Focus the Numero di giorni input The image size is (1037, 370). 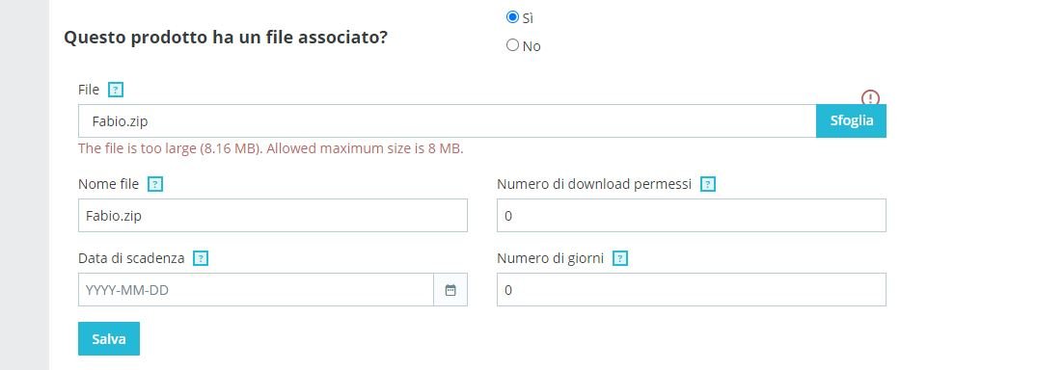pyautogui.click(x=691, y=289)
